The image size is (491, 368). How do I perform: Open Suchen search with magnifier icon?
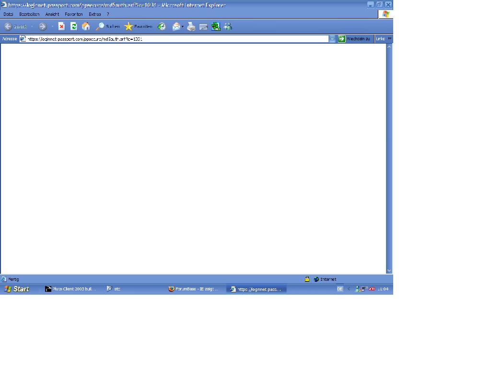click(100, 27)
